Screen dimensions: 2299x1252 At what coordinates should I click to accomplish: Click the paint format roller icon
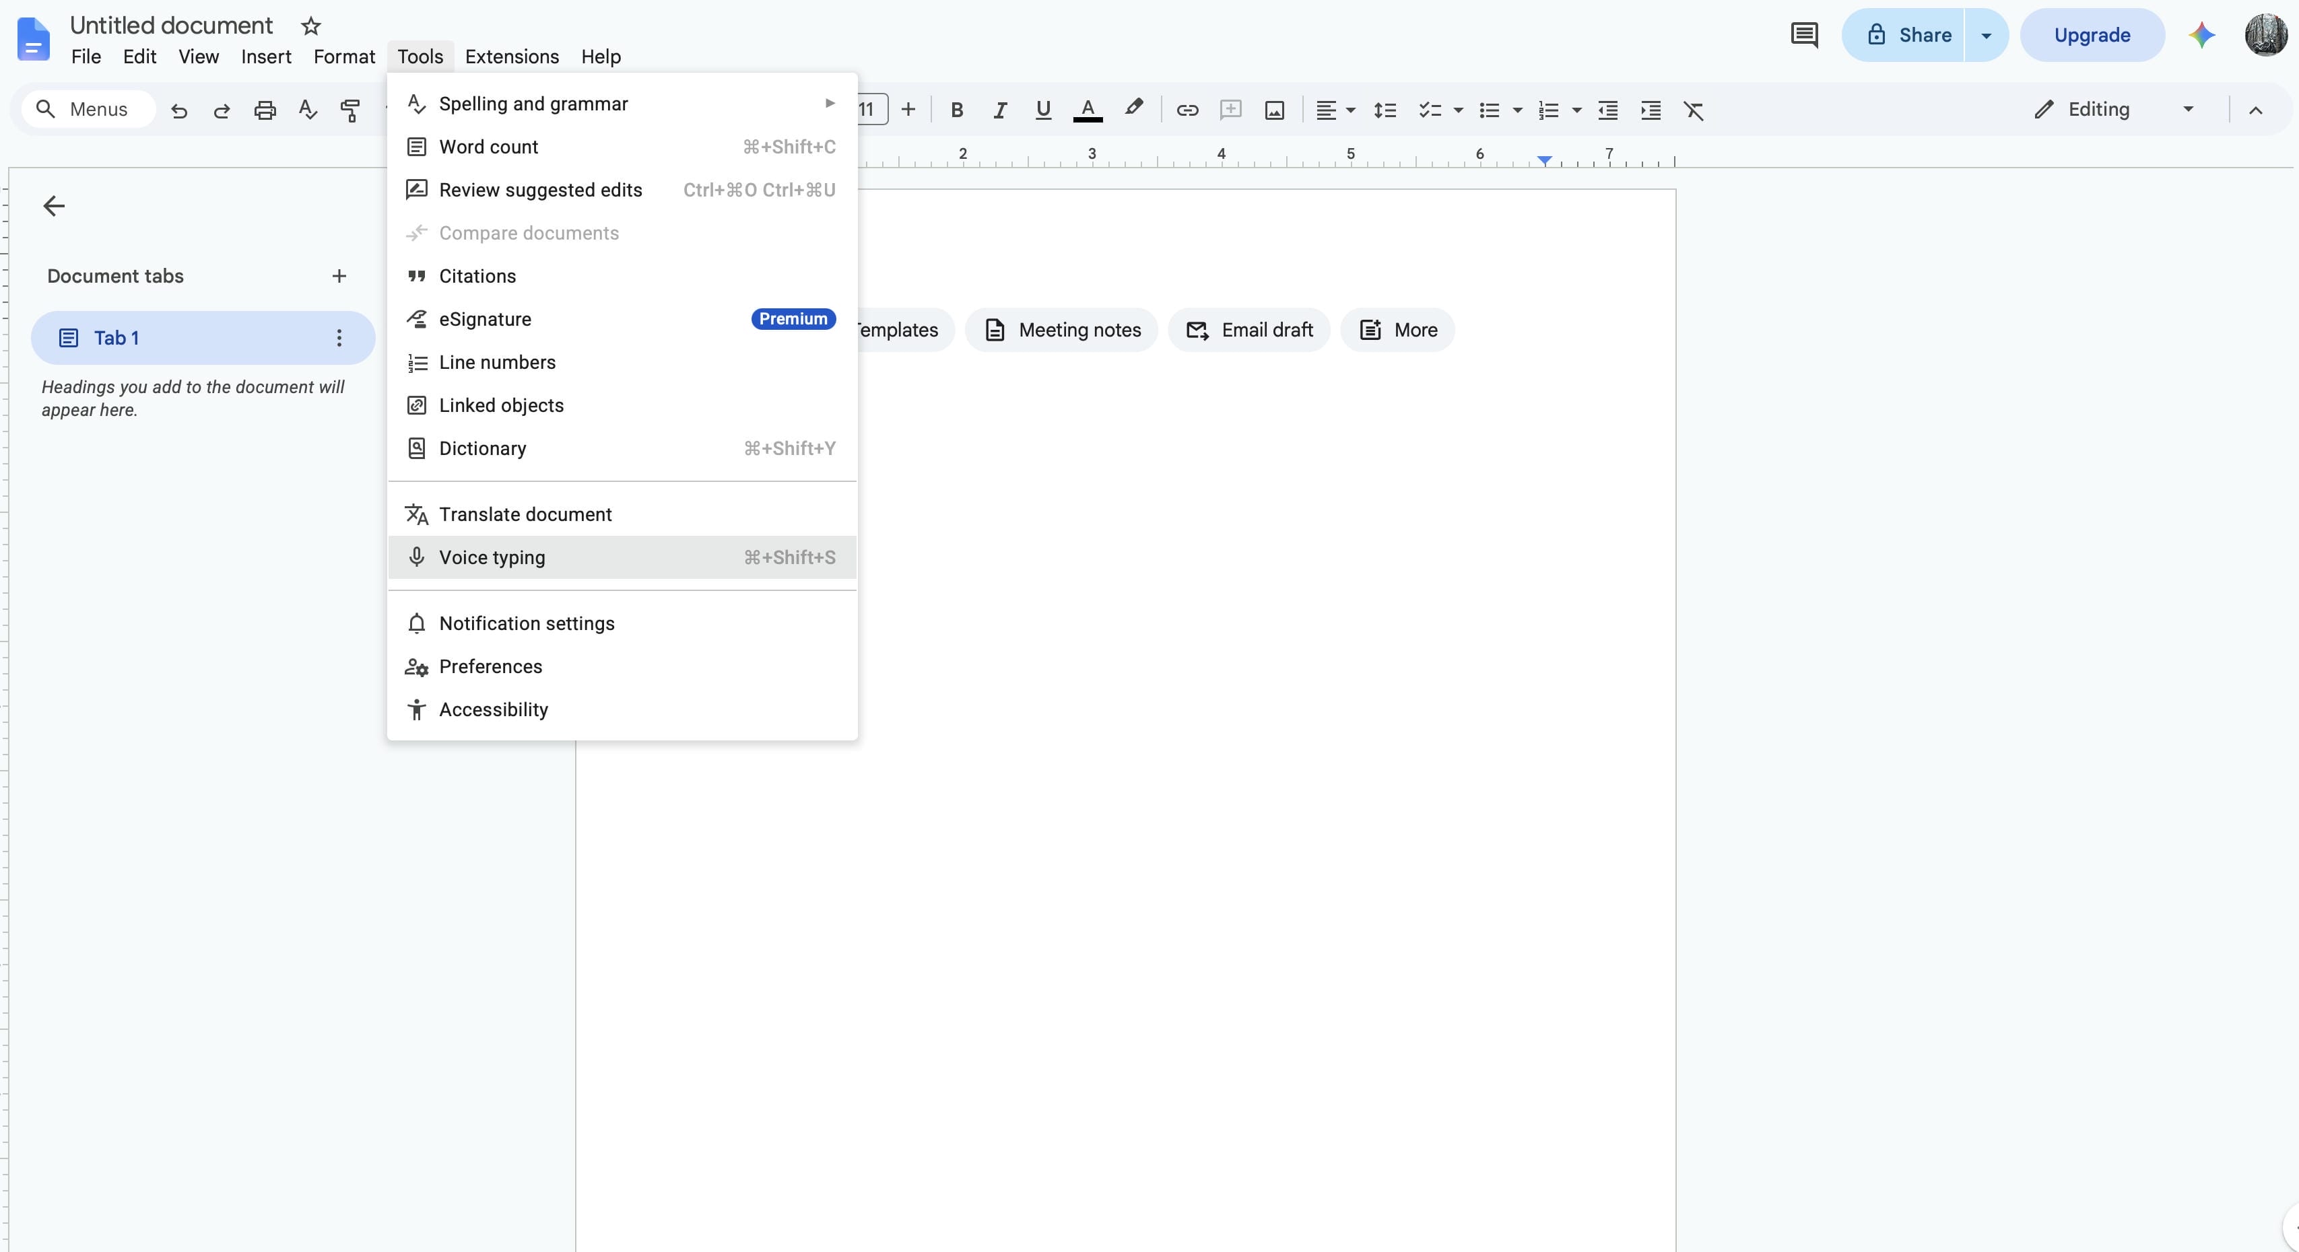click(351, 110)
